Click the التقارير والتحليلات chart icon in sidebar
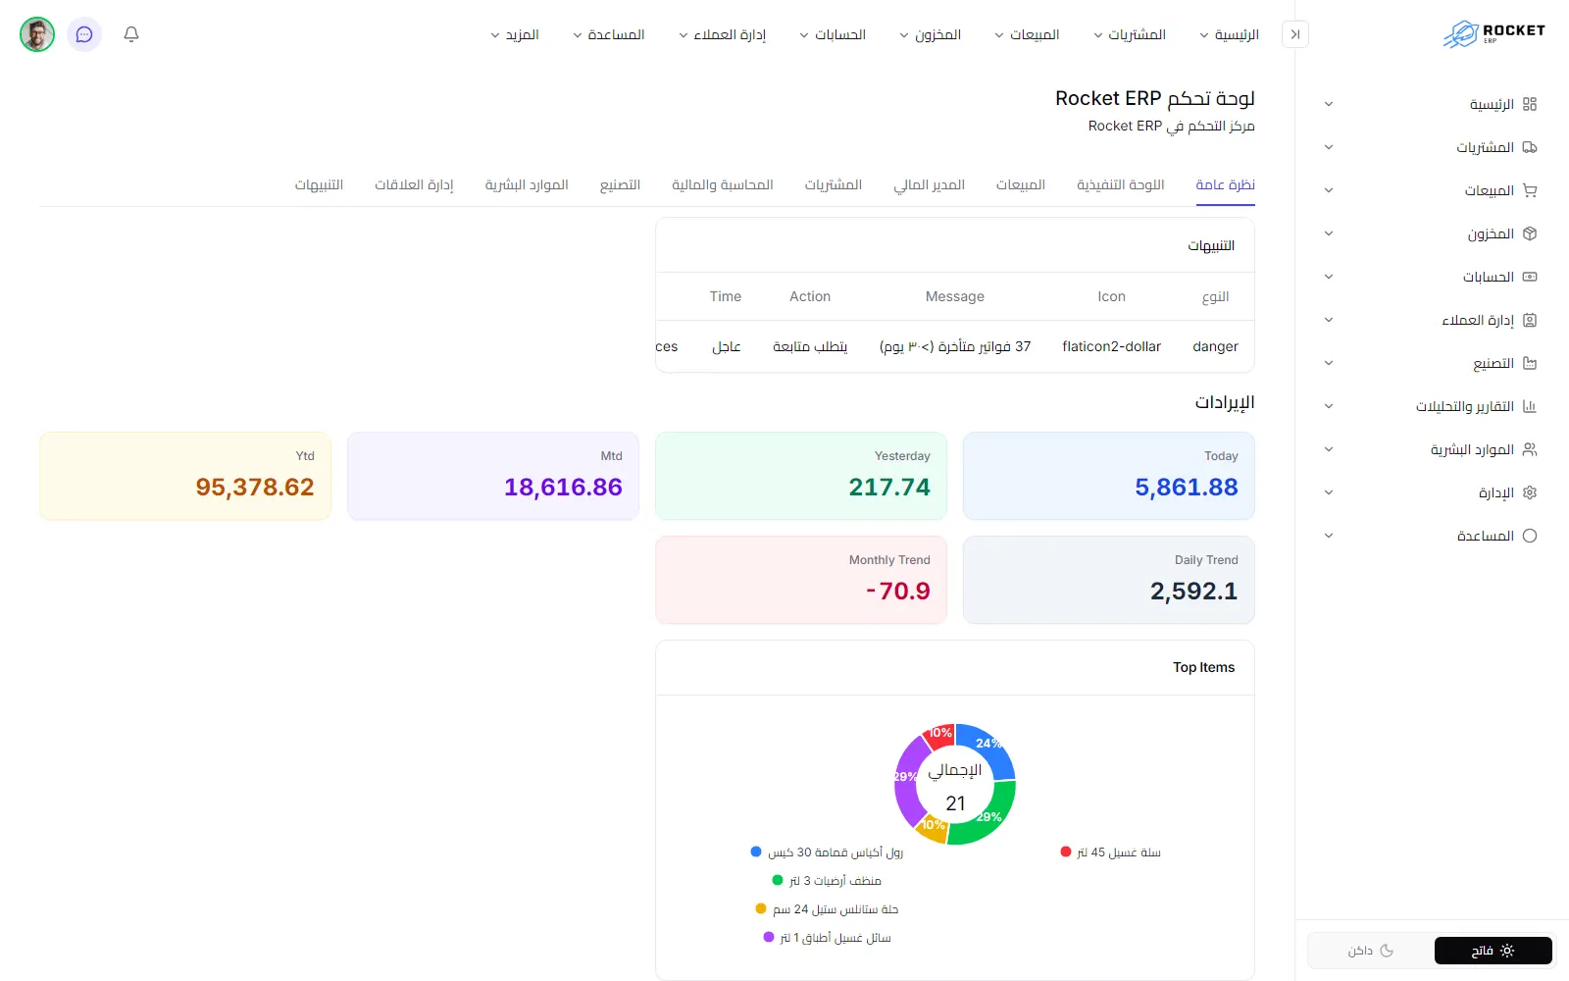1569x981 pixels. (1530, 406)
